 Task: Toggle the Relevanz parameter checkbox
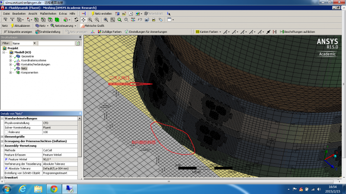pos(6,132)
